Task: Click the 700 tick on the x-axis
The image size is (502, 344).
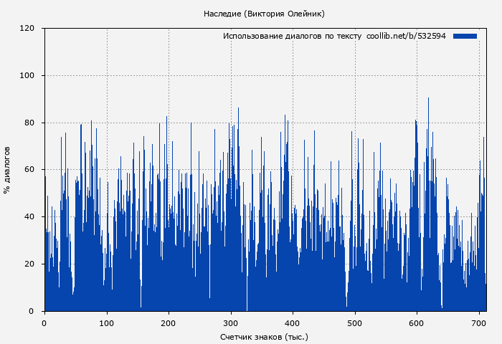Action: pos(478,323)
